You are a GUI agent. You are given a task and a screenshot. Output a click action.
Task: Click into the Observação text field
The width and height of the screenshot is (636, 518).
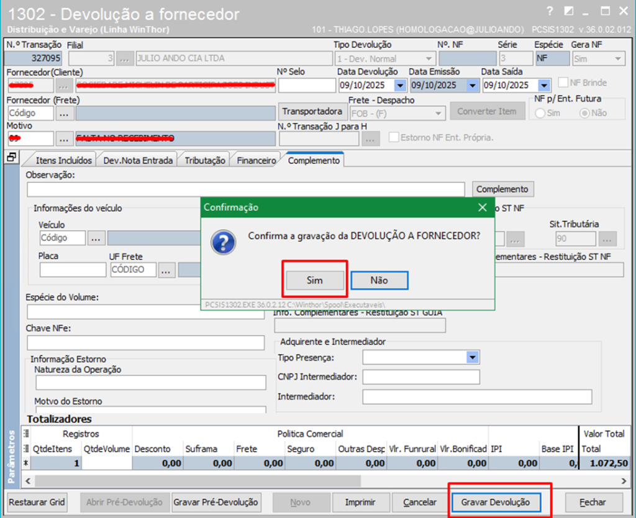tap(245, 189)
